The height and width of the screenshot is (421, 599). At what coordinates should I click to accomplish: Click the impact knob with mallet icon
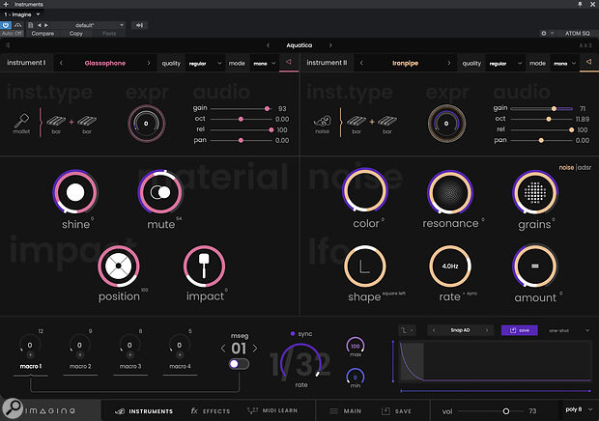coord(204,266)
